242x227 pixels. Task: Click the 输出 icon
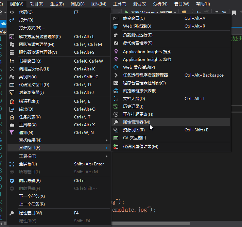[12, 109]
